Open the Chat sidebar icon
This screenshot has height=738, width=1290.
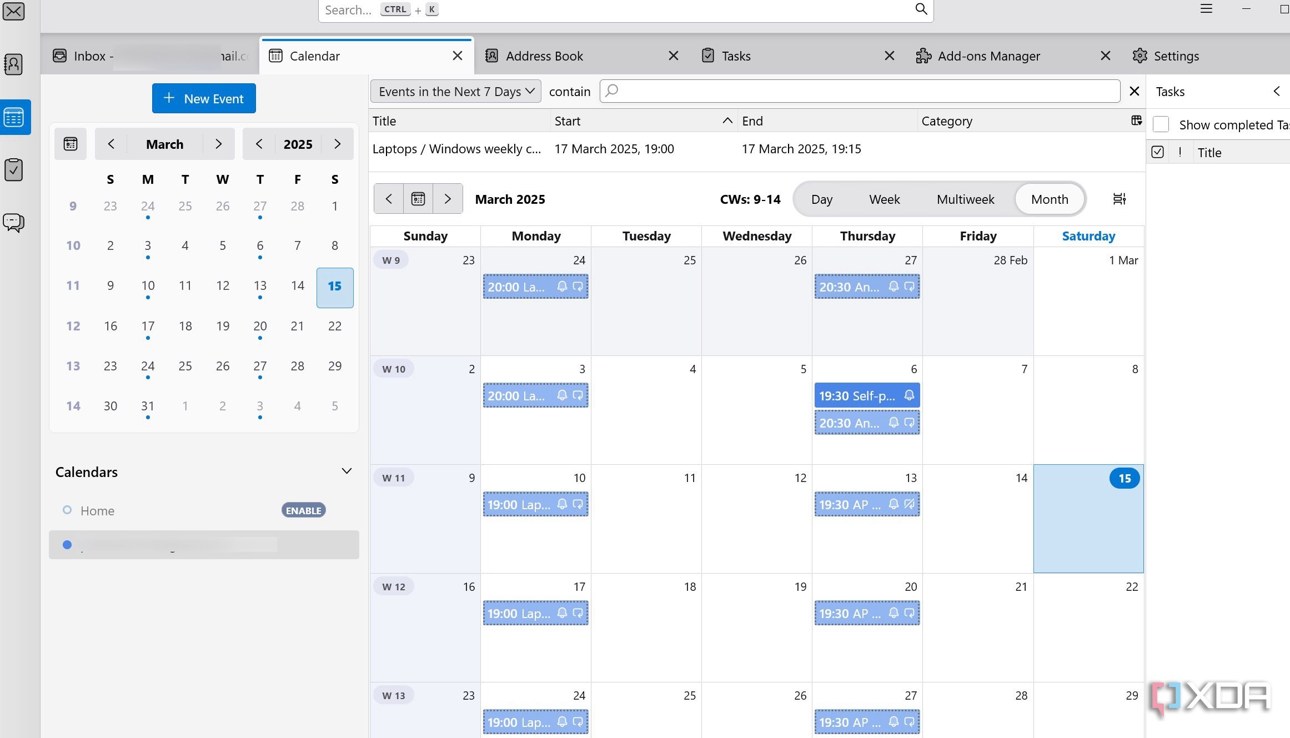[x=13, y=223]
